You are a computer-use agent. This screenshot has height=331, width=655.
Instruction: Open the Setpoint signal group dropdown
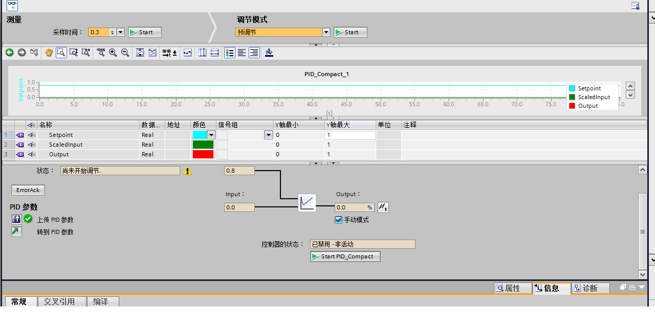268,135
